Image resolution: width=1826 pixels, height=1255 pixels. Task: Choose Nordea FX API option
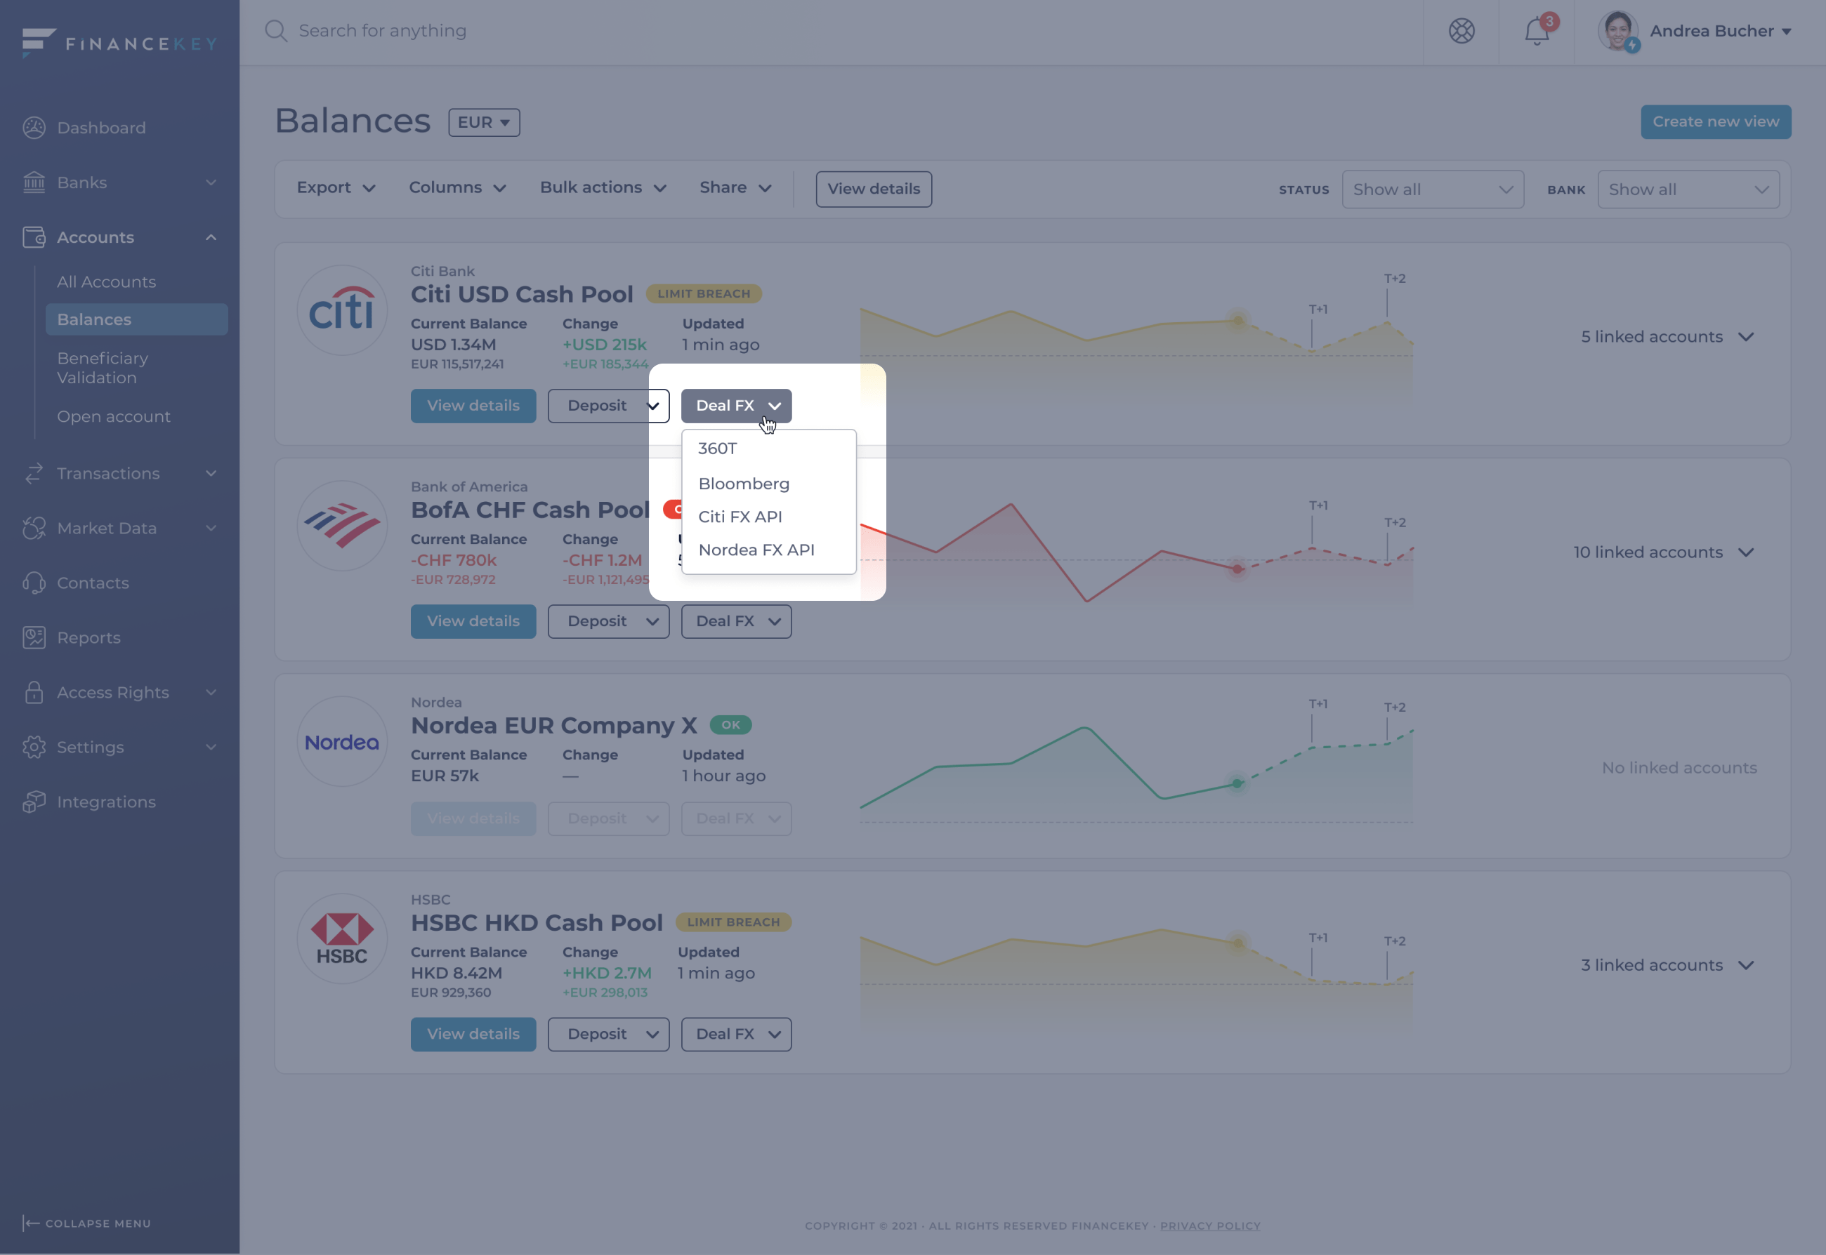click(756, 550)
